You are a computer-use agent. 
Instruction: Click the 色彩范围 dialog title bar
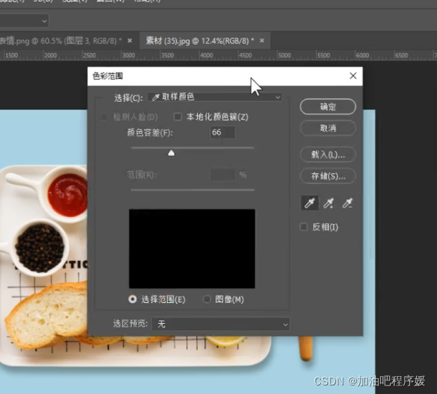(x=225, y=76)
